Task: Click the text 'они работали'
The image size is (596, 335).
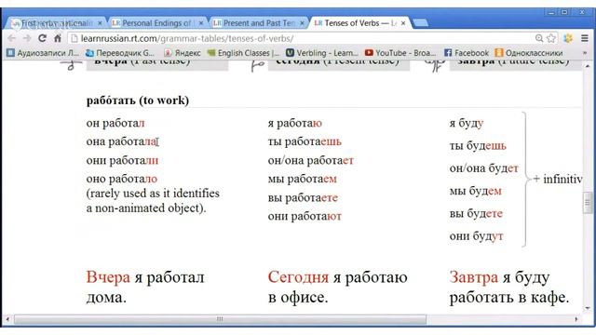Action: [x=122, y=160]
